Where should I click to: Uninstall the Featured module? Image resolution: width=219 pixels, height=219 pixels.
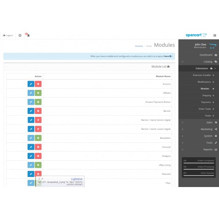(38, 173)
